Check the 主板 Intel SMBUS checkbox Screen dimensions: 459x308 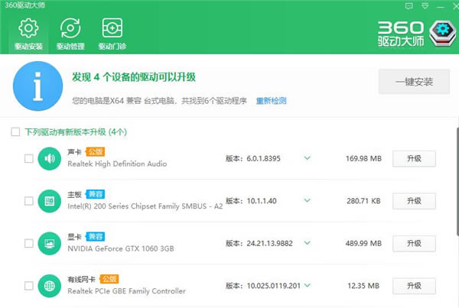point(29,201)
